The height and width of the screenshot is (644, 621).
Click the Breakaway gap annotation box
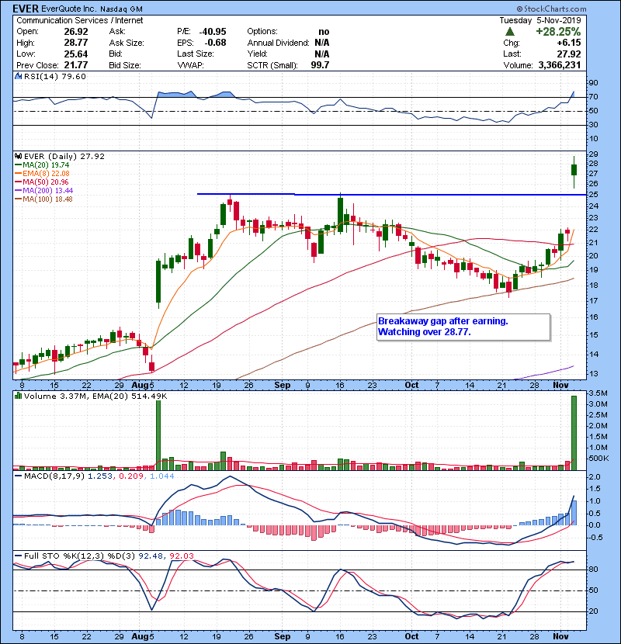(463, 327)
